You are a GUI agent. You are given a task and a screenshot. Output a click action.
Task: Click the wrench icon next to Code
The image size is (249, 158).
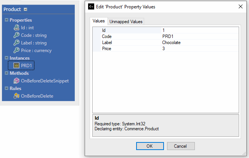click(16, 35)
